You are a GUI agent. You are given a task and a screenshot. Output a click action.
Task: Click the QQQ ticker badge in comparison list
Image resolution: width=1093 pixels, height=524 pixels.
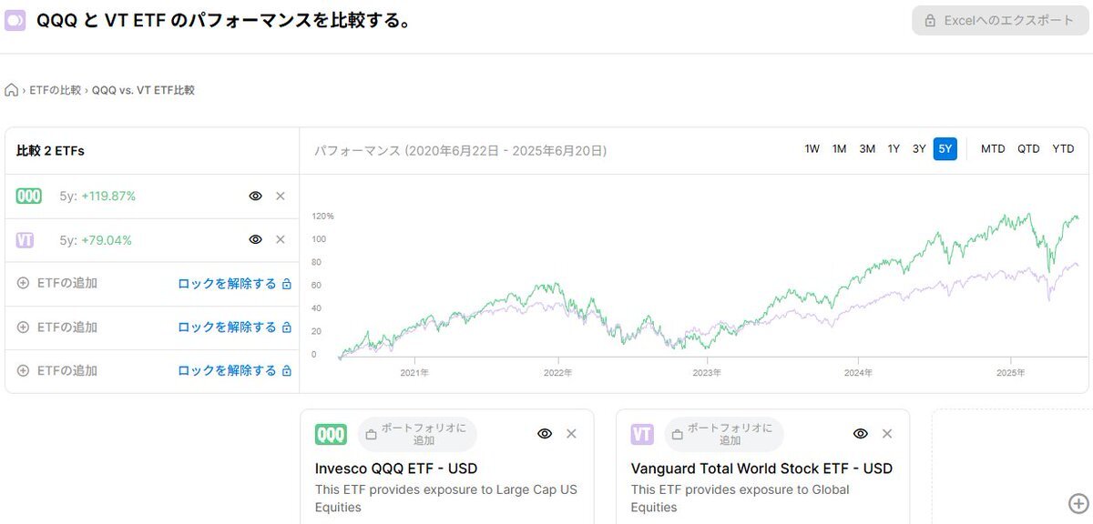[29, 196]
